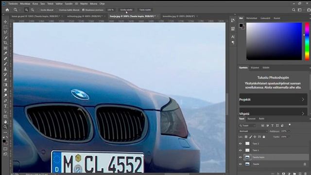
Task: Open the opacity percentage dropdown arrow
Action: click(289, 131)
